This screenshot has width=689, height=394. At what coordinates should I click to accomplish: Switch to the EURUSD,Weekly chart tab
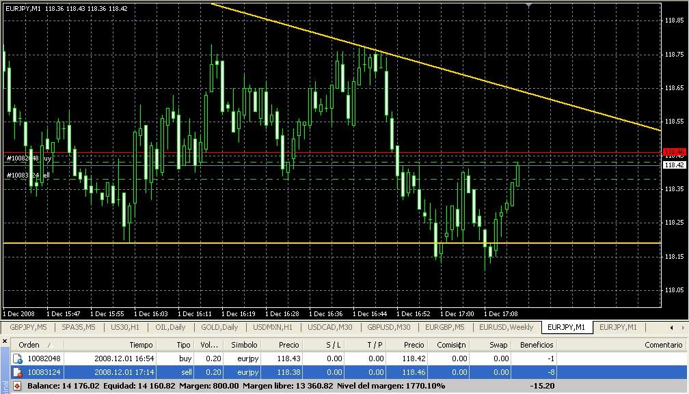[x=506, y=327]
